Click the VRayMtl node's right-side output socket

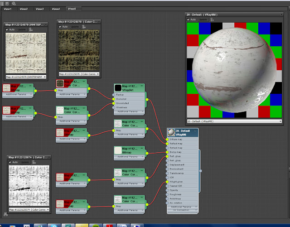click(200, 171)
